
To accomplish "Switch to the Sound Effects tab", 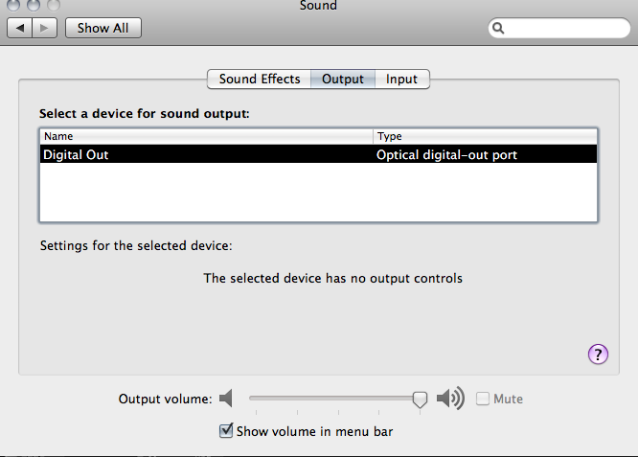I will 260,79.
